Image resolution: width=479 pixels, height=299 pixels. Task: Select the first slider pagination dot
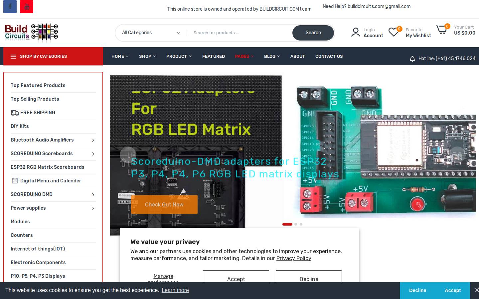287,224
